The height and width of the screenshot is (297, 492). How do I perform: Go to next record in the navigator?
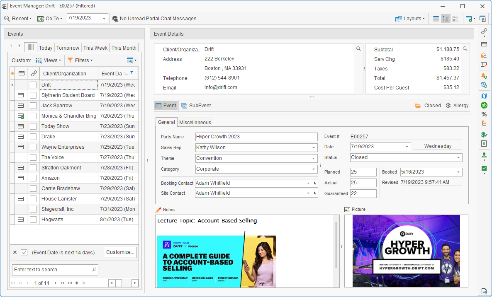pos(56,283)
